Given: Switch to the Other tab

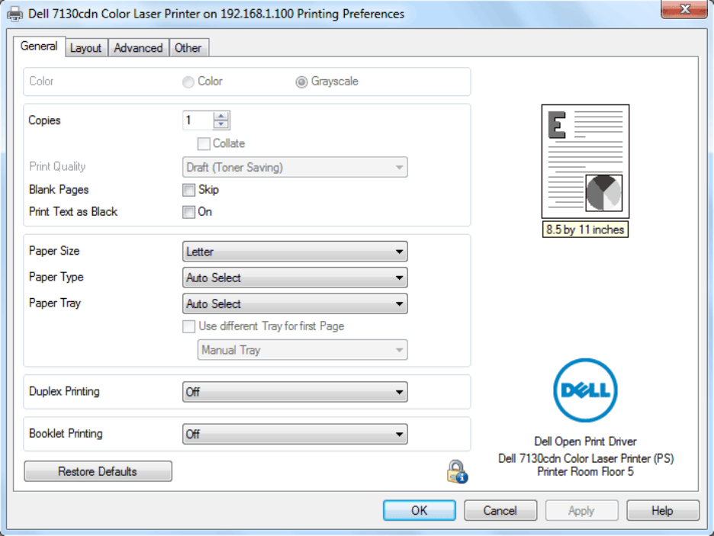Looking at the screenshot, I should pos(188,48).
